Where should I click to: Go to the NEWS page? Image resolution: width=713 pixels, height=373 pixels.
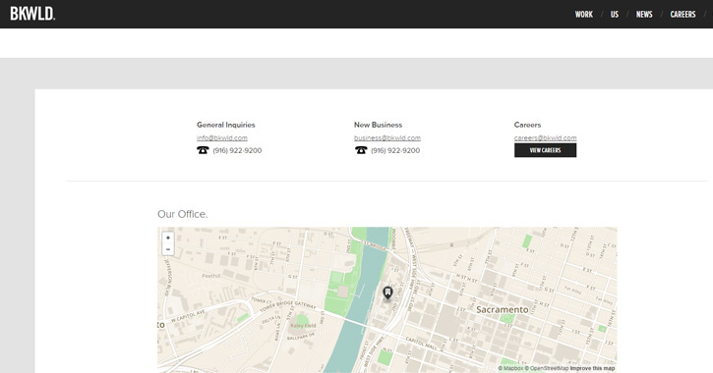pos(644,15)
